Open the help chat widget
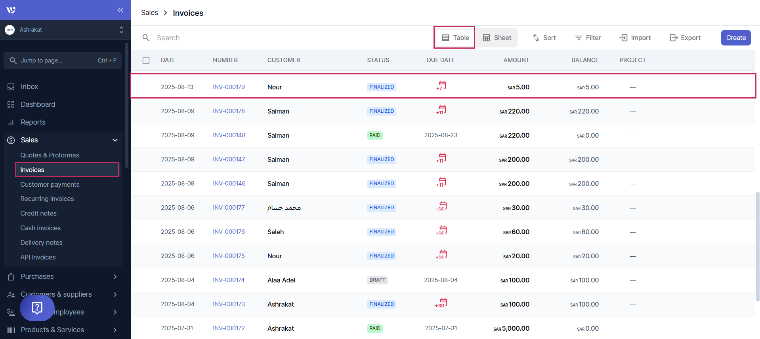Viewport: 760px width, 339px height. [x=37, y=308]
